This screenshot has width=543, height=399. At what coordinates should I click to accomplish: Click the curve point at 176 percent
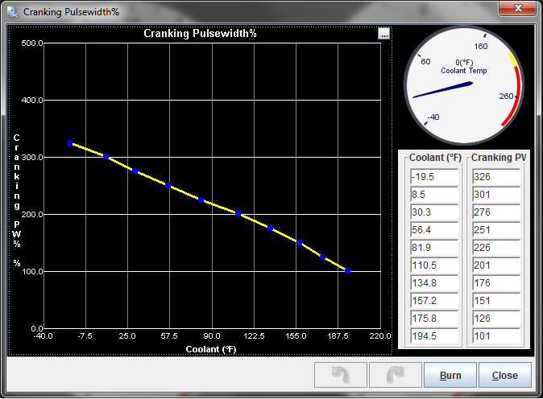270,228
